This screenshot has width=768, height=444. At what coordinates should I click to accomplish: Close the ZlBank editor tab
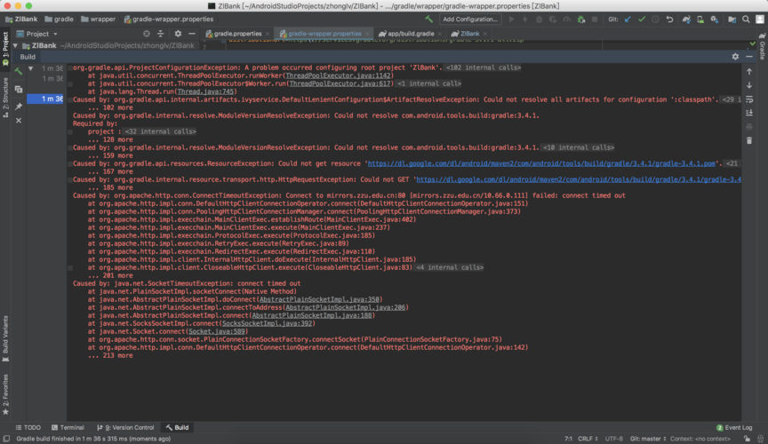[x=485, y=34]
